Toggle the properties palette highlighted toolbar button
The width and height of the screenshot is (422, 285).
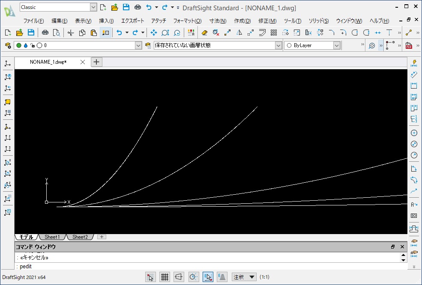coord(105,33)
